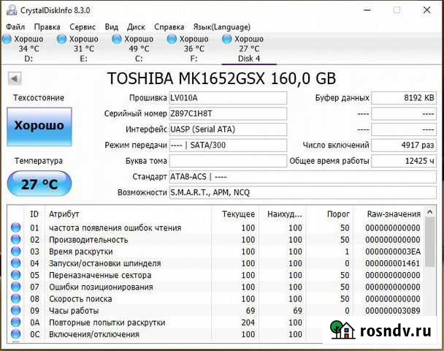This screenshot has width=444, height=351.
Task: Click the blue health icon for drive C:
Action: (x=116, y=39)
